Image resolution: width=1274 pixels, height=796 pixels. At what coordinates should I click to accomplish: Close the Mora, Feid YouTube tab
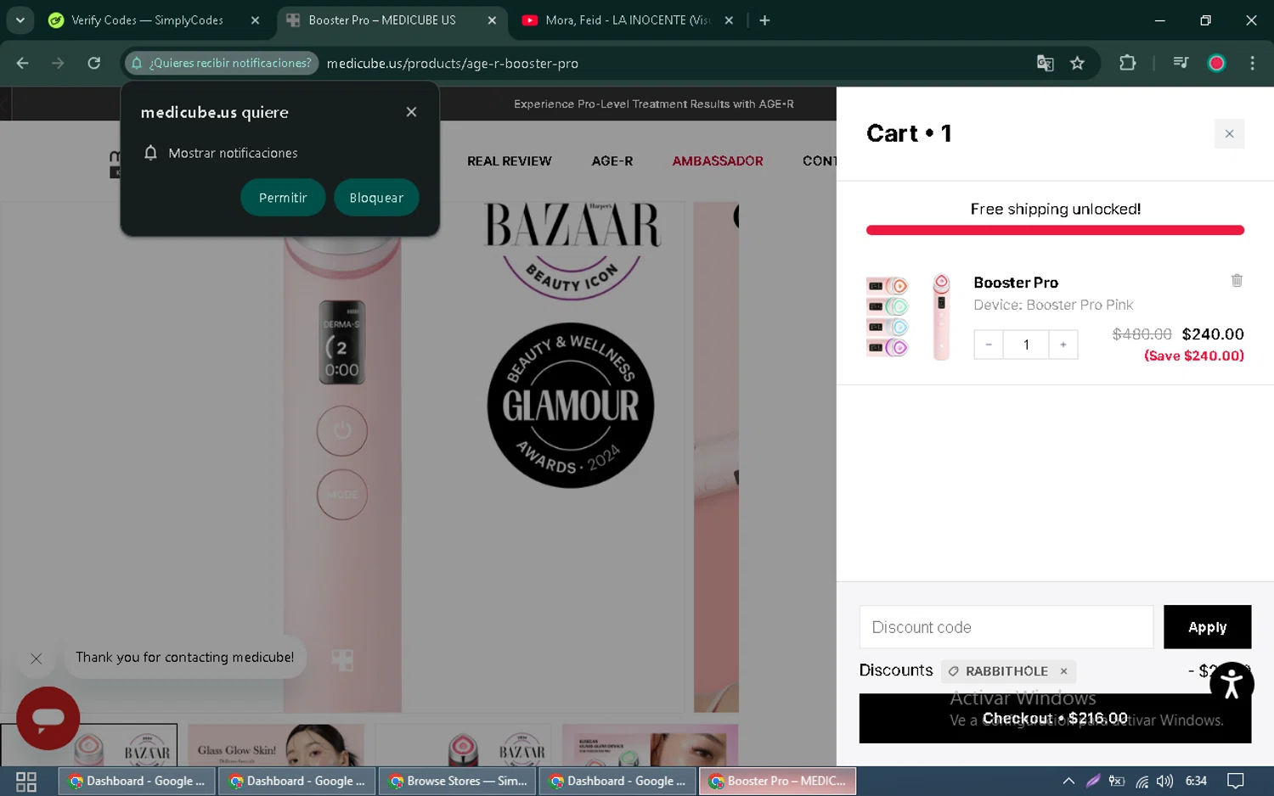729,20
